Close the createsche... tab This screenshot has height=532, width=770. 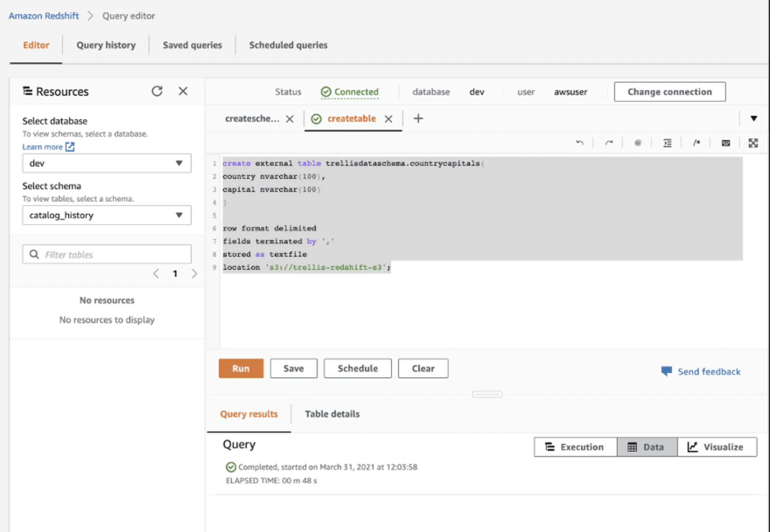pyautogui.click(x=290, y=119)
